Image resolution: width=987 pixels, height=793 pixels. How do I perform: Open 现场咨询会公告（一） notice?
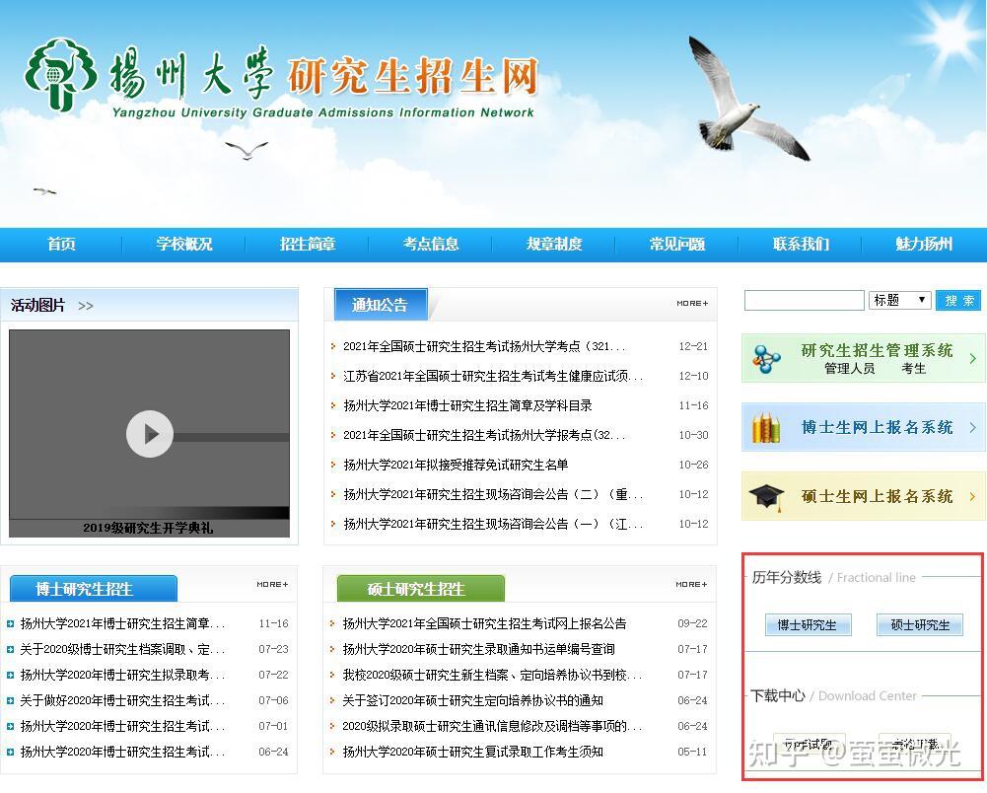point(493,524)
